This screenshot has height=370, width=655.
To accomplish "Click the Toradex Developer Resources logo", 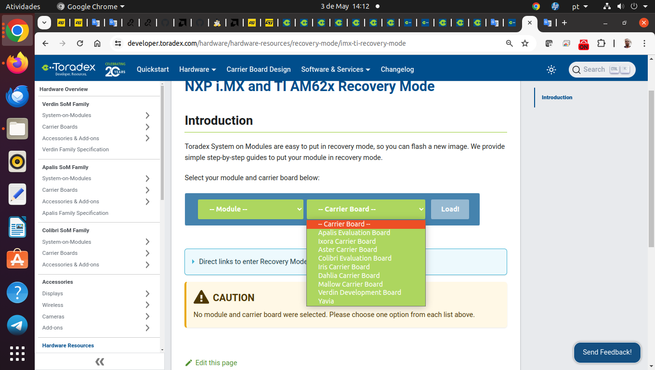I will [68, 69].
